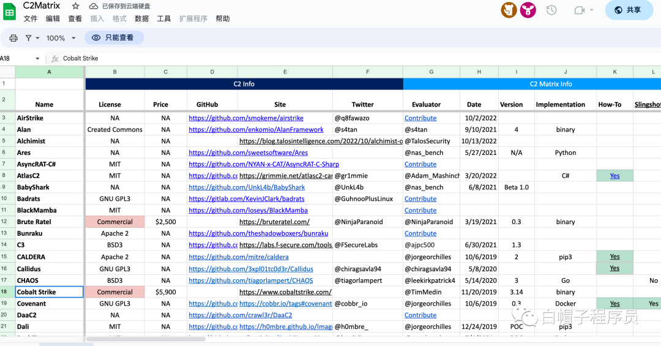The height and width of the screenshot is (346, 661).
Task: Open the 帮助 menu
Action: 223,18
